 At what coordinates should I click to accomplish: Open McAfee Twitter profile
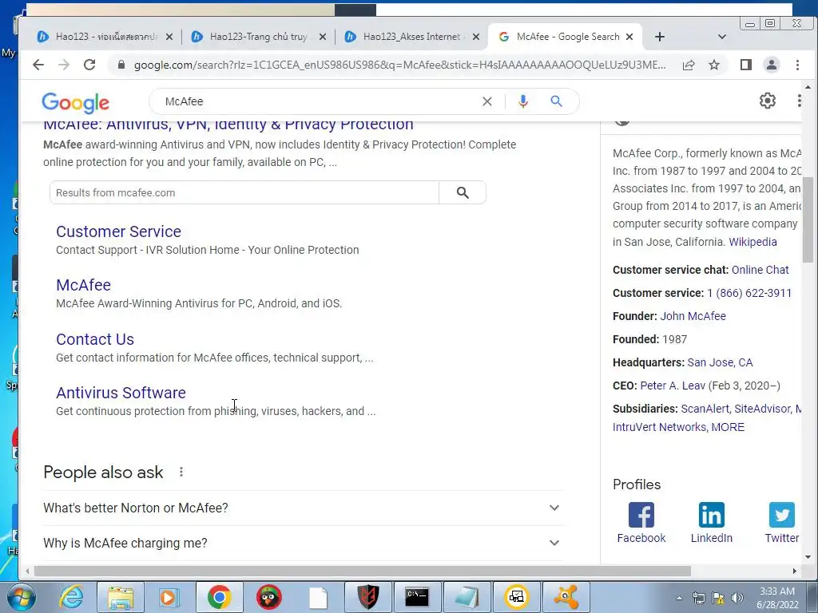[x=781, y=523]
